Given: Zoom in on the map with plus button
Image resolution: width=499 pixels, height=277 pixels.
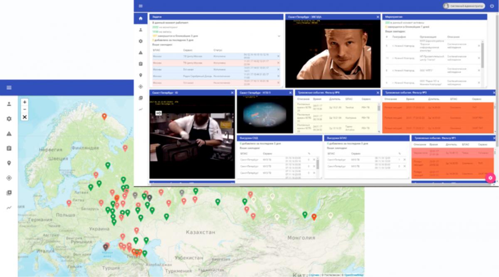Looking at the screenshot, I should click(25, 102).
